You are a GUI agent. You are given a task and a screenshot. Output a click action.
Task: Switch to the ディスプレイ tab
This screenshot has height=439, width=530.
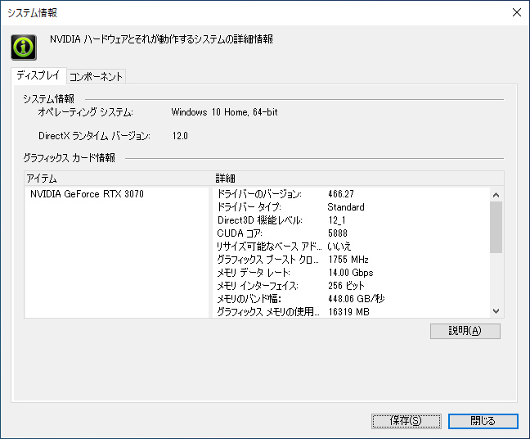click(x=38, y=75)
